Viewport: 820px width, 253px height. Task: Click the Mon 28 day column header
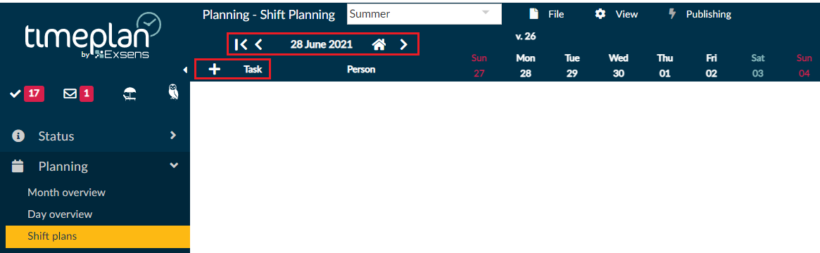click(526, 66)
